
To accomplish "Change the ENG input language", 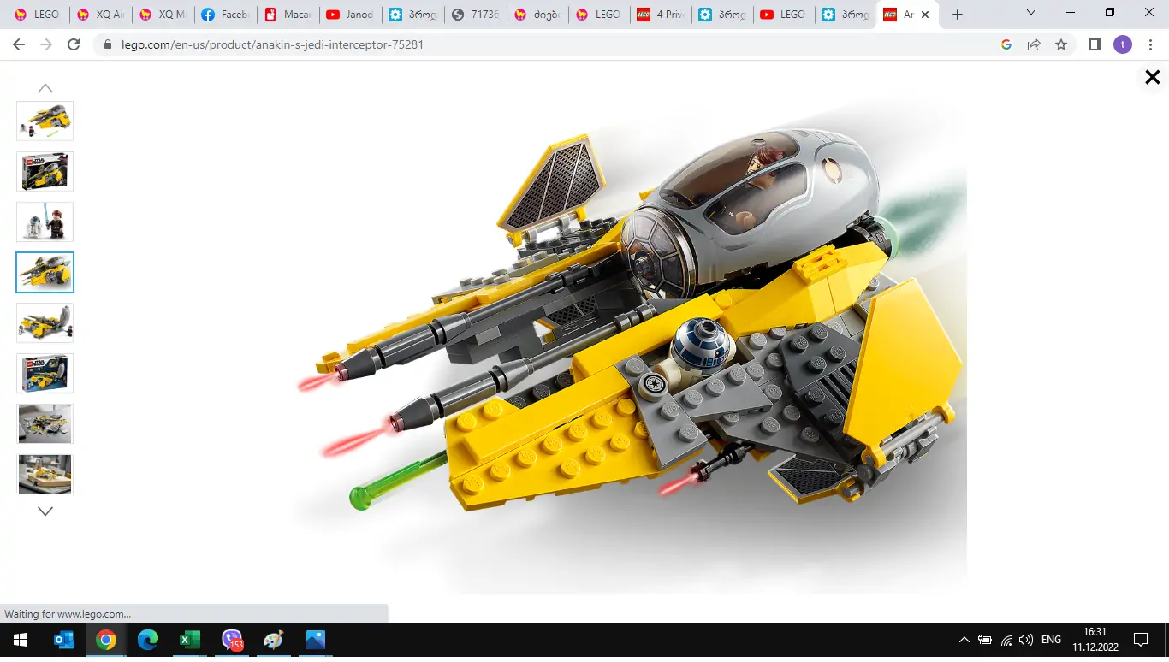I will click(1051, 640).
